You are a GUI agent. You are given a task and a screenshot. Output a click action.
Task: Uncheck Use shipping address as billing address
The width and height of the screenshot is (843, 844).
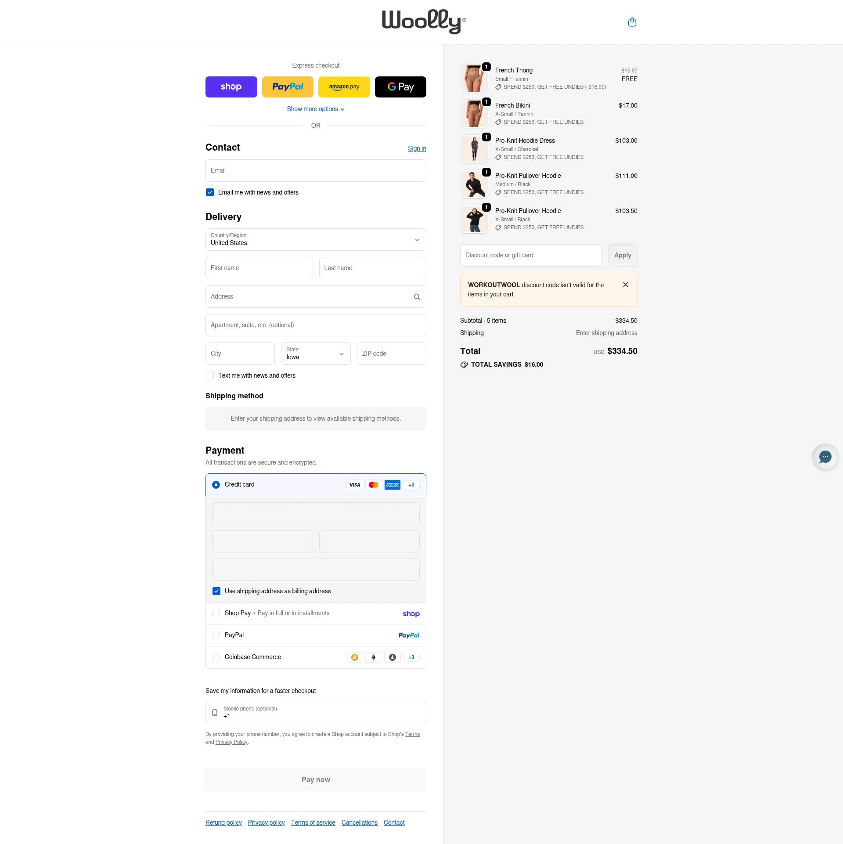(x=216, y=591)
